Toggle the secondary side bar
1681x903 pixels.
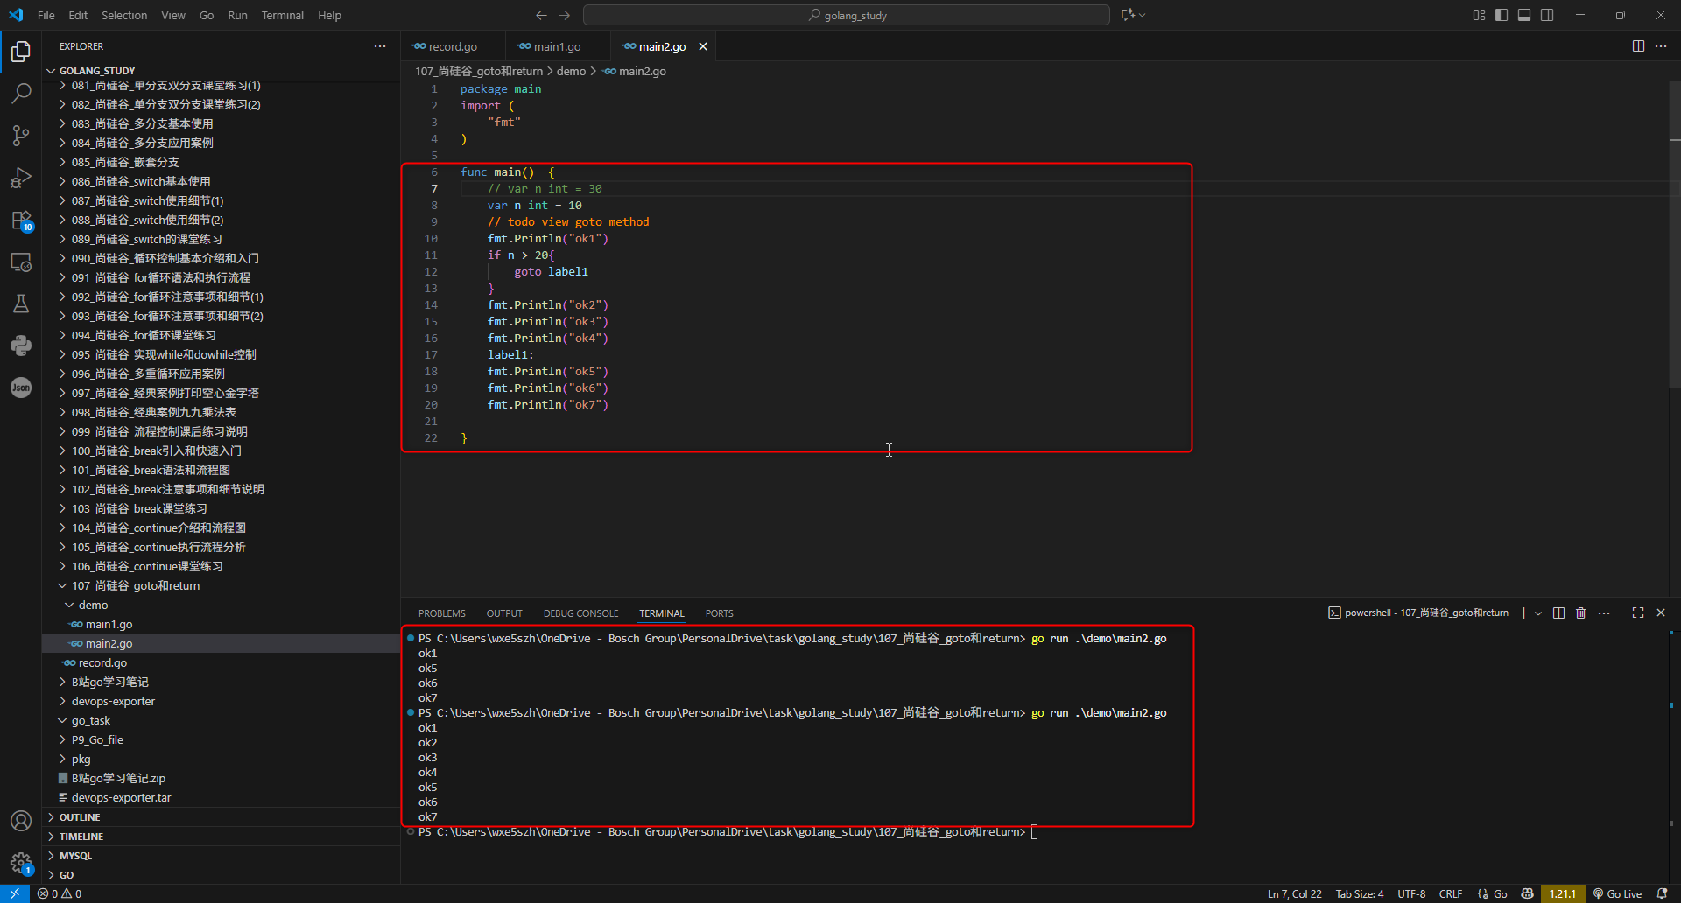click(x=1547, y=15)
